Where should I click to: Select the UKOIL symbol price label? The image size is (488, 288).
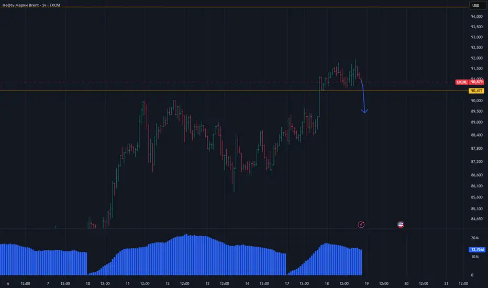click(x=462, y=82)
